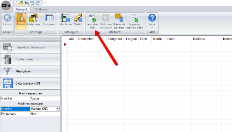
Task: Click the Machine secondaire section header
Action: 30,104
